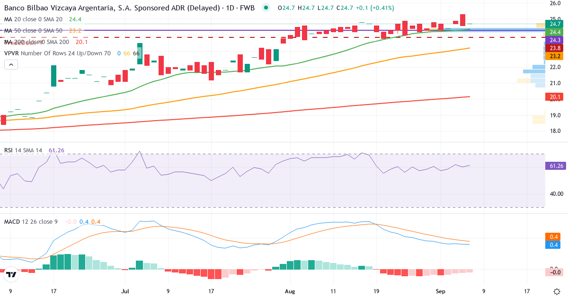
Task: Click the Jul date on time axis
Action: click(x=125, y=291)
